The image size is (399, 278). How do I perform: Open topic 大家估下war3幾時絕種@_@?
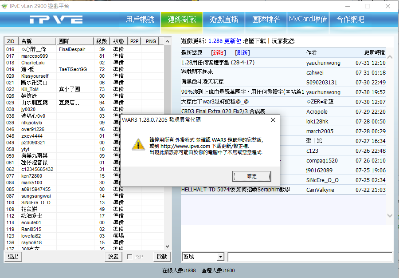(x=215, y=102)
